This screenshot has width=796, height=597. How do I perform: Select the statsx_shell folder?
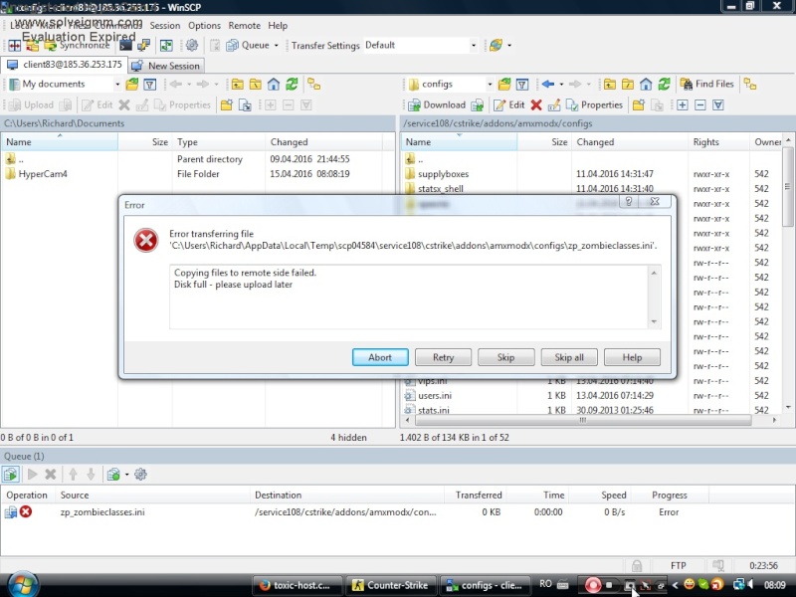(441, 189)
